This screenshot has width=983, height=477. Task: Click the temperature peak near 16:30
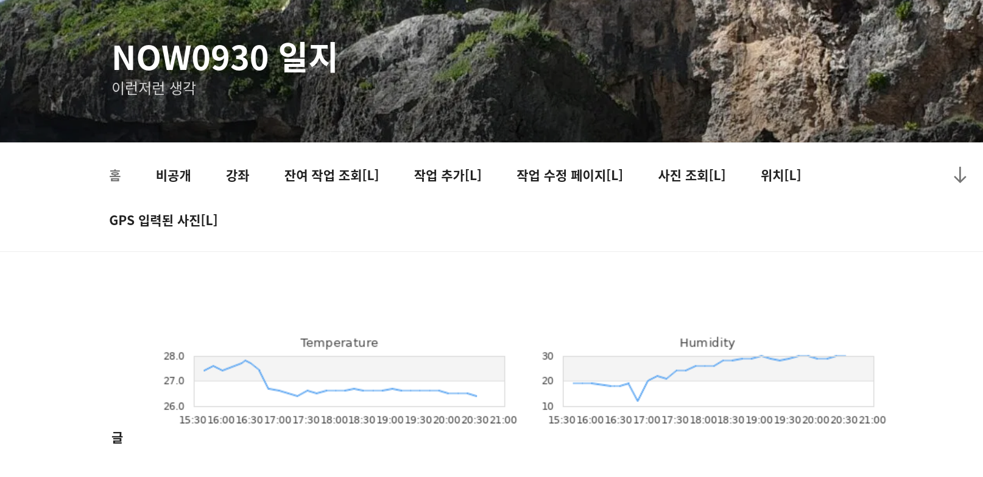[x=245, y=361]
